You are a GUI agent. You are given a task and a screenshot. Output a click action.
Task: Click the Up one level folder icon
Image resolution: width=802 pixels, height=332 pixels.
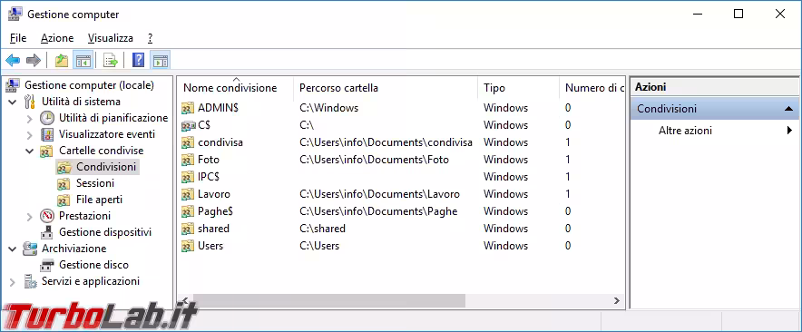click(x=62, y=61)
